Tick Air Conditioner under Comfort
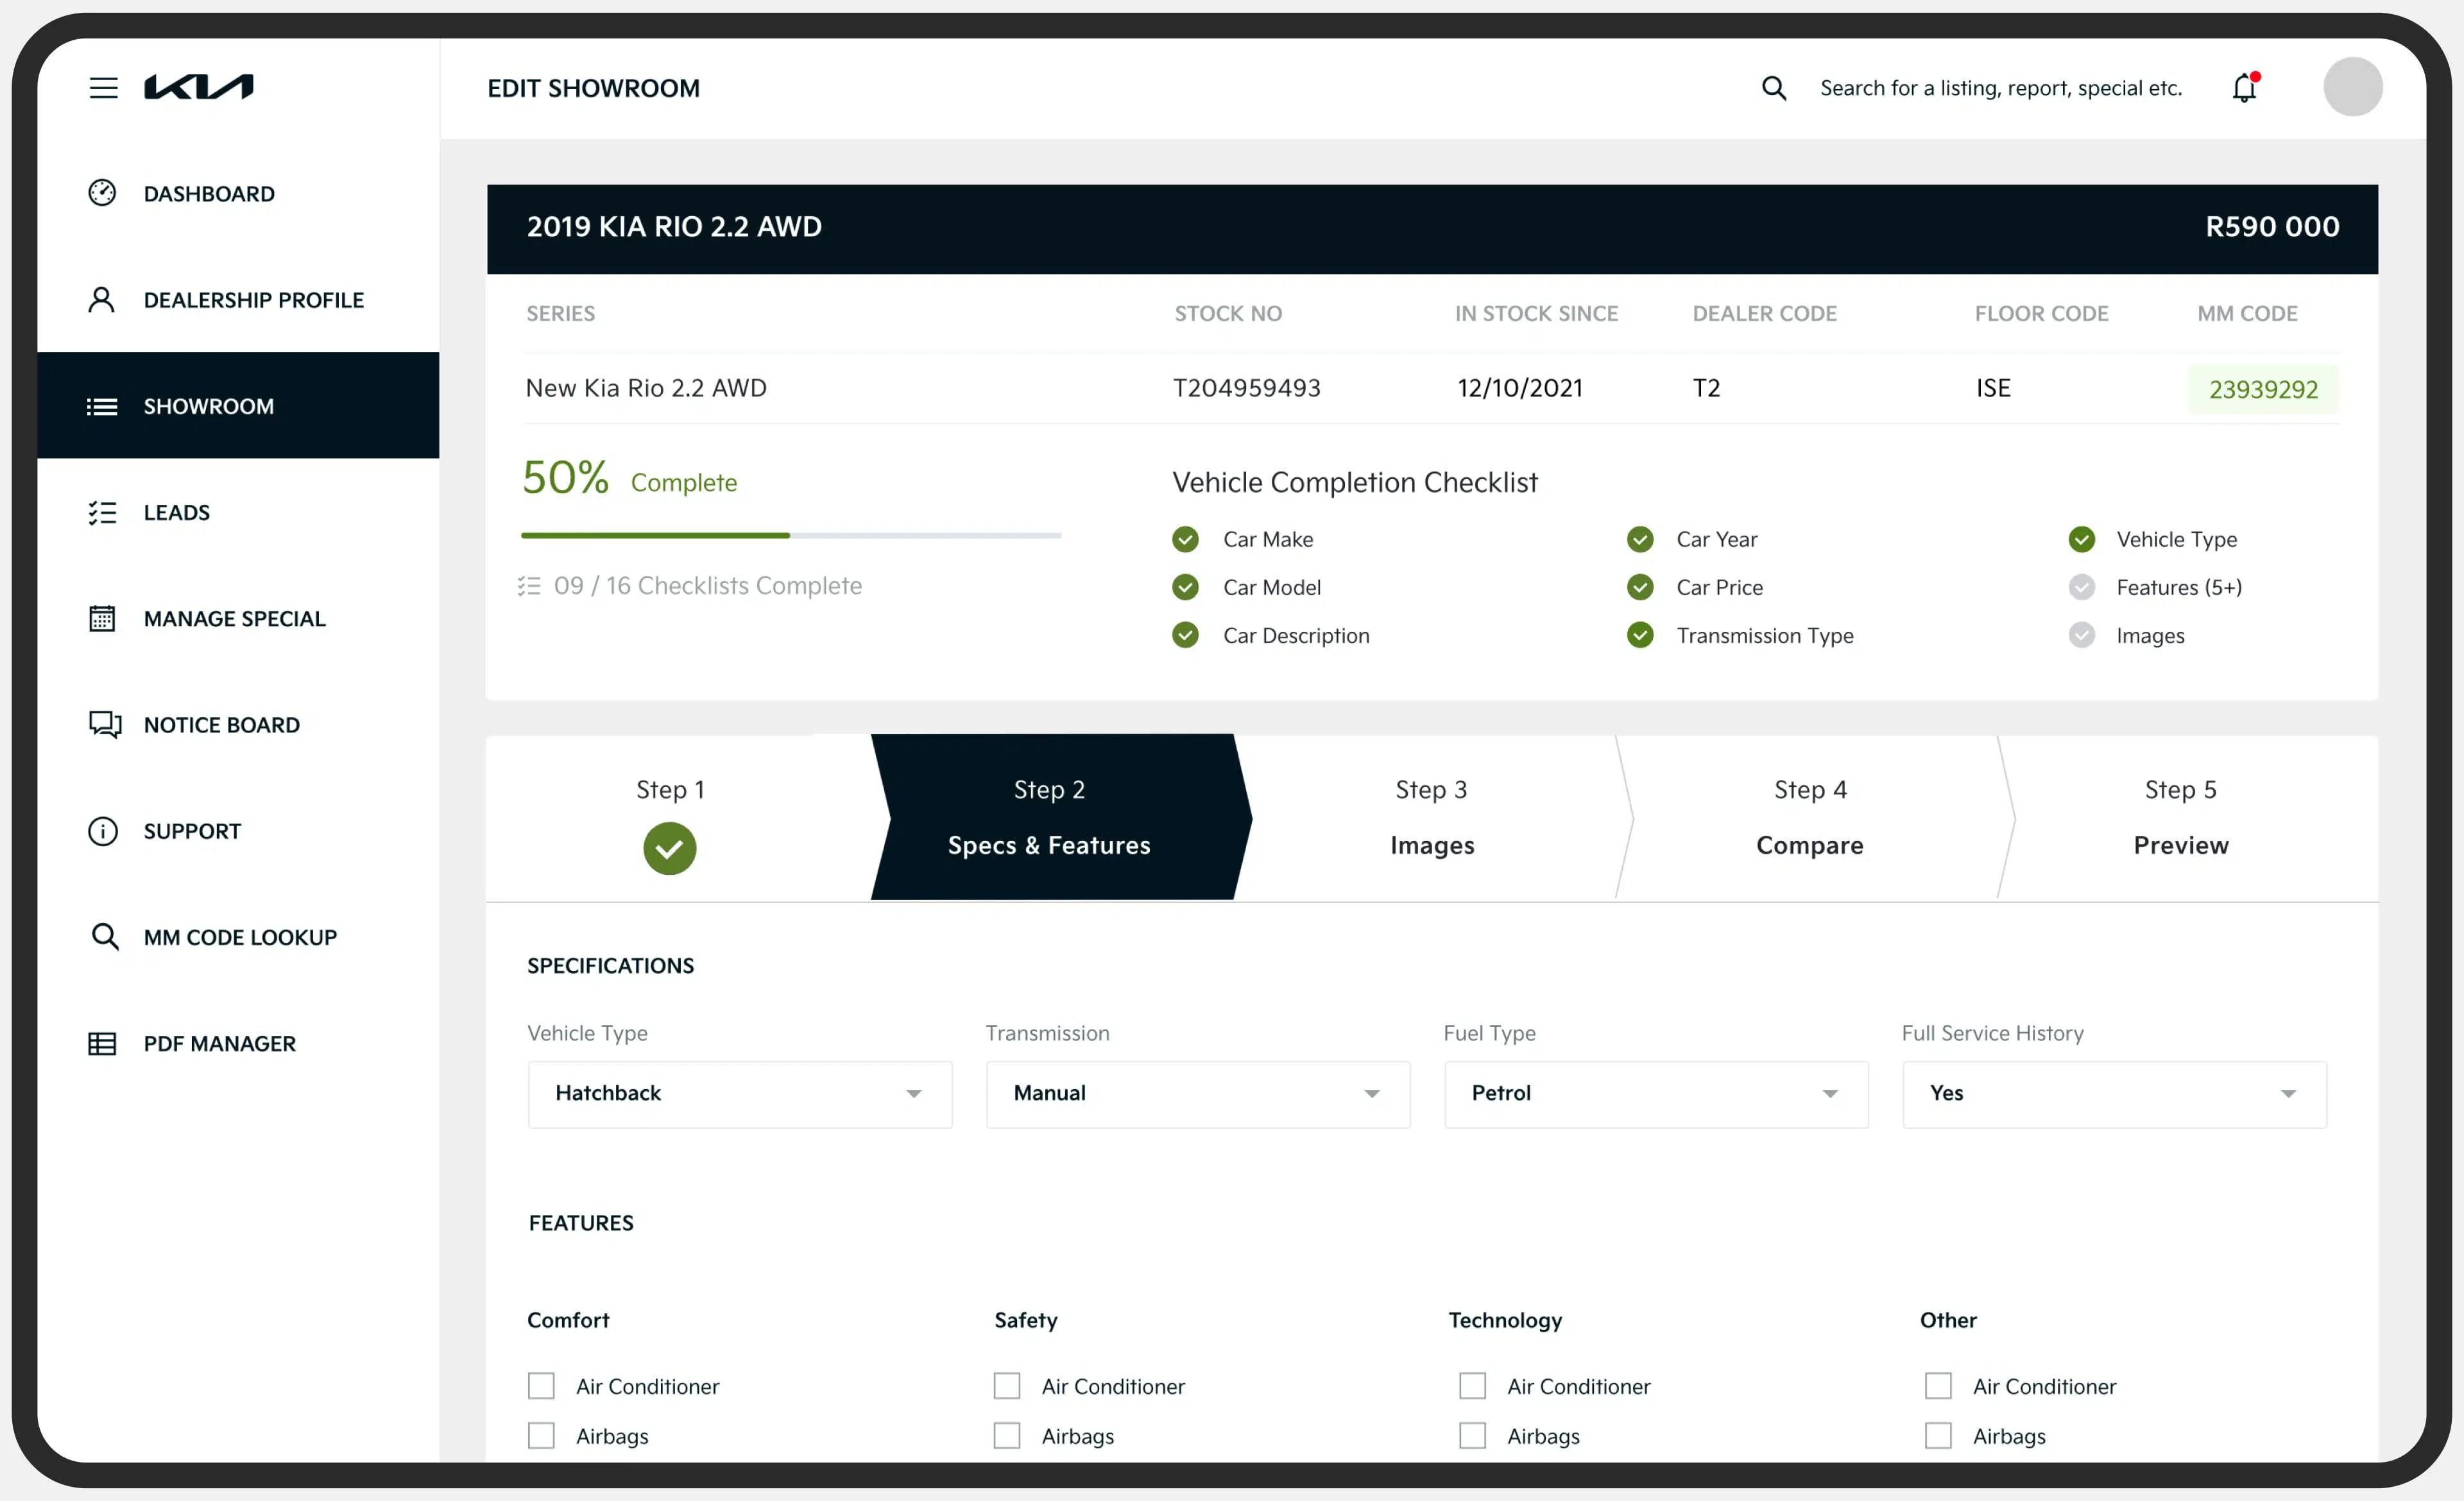2464x1501 pixels. pos(541,1386)
